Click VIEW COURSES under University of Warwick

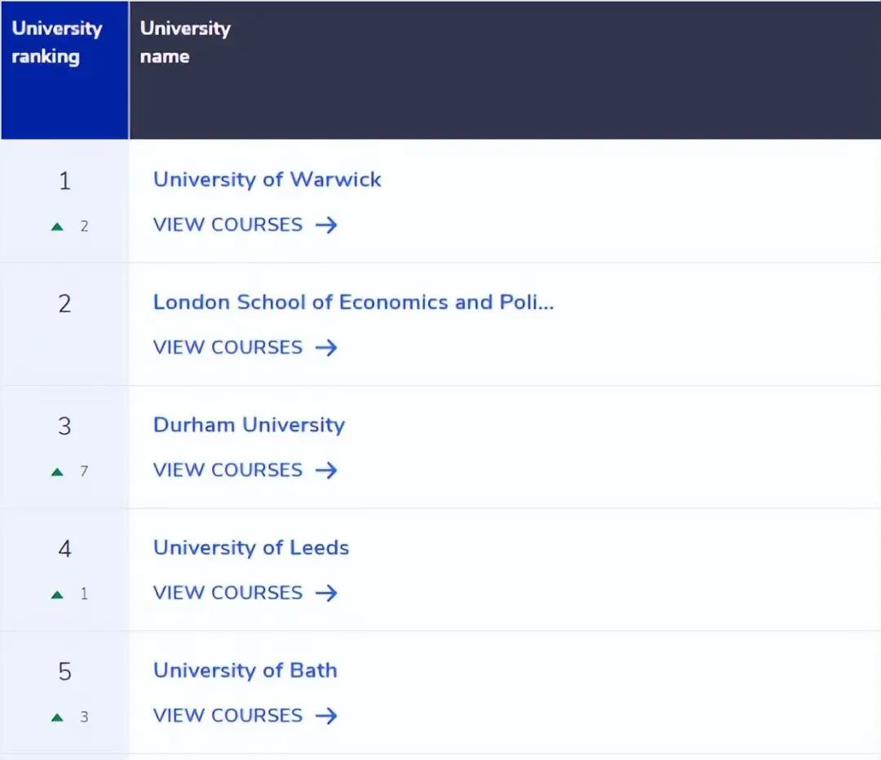(228, 225)
